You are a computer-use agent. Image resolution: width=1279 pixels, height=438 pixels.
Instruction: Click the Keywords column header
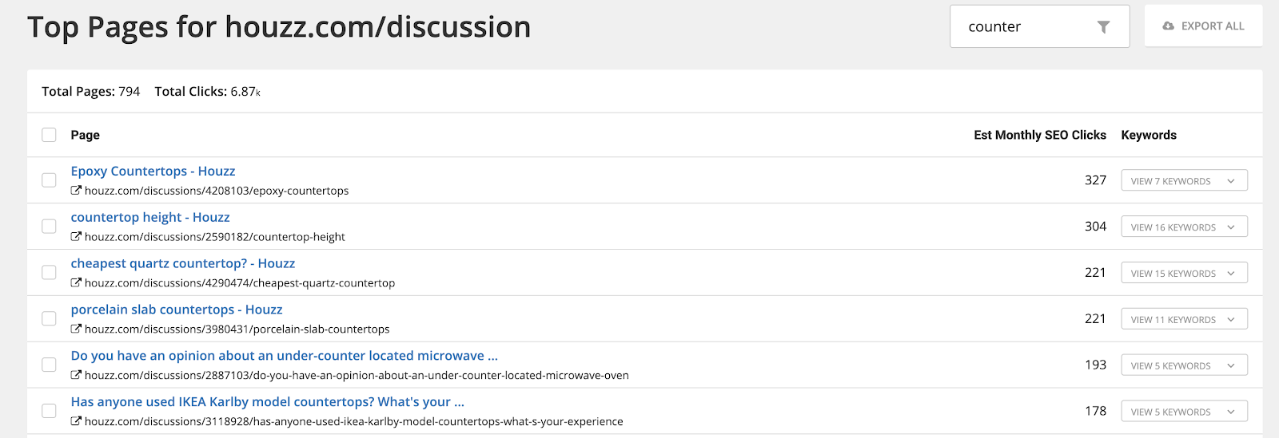tap(1149, 135)
